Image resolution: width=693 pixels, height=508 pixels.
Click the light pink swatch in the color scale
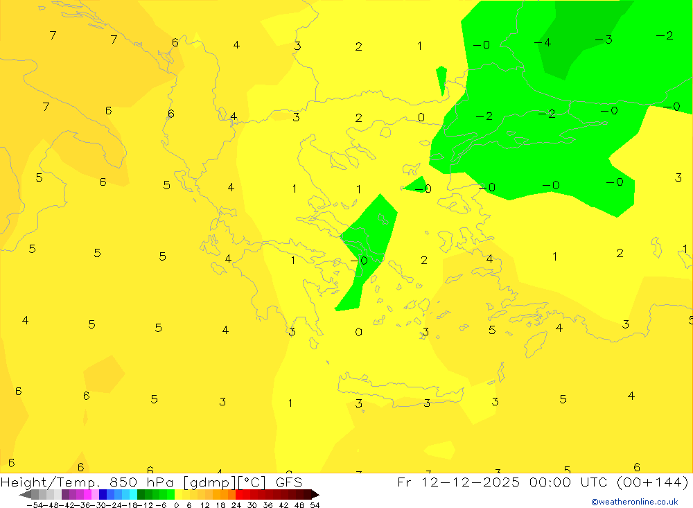pyautogui.click(x=95, y=495)
